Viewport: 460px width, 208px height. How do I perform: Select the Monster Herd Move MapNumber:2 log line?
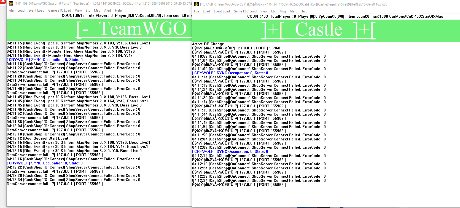[x=70, y=55]
